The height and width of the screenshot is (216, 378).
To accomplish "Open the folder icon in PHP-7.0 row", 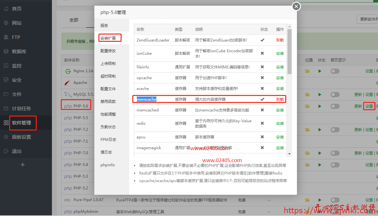I will tap(307, 153).
